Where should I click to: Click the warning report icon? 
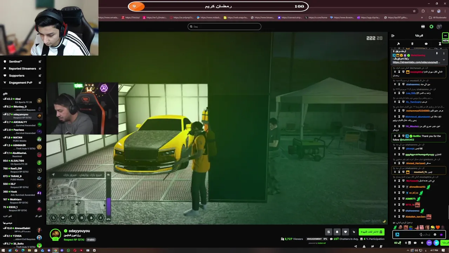point(364,246)
